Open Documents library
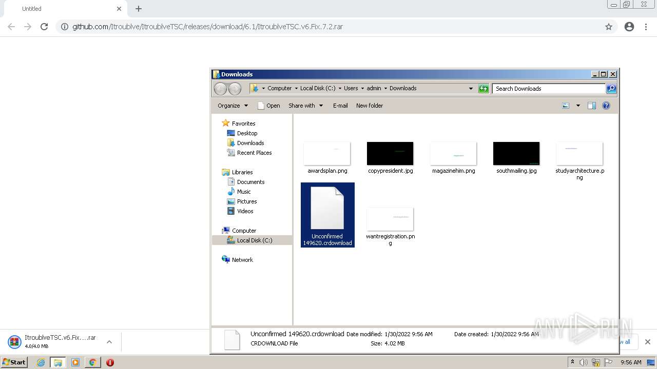This screenshot has height=369, width=657. coord(246,182)
